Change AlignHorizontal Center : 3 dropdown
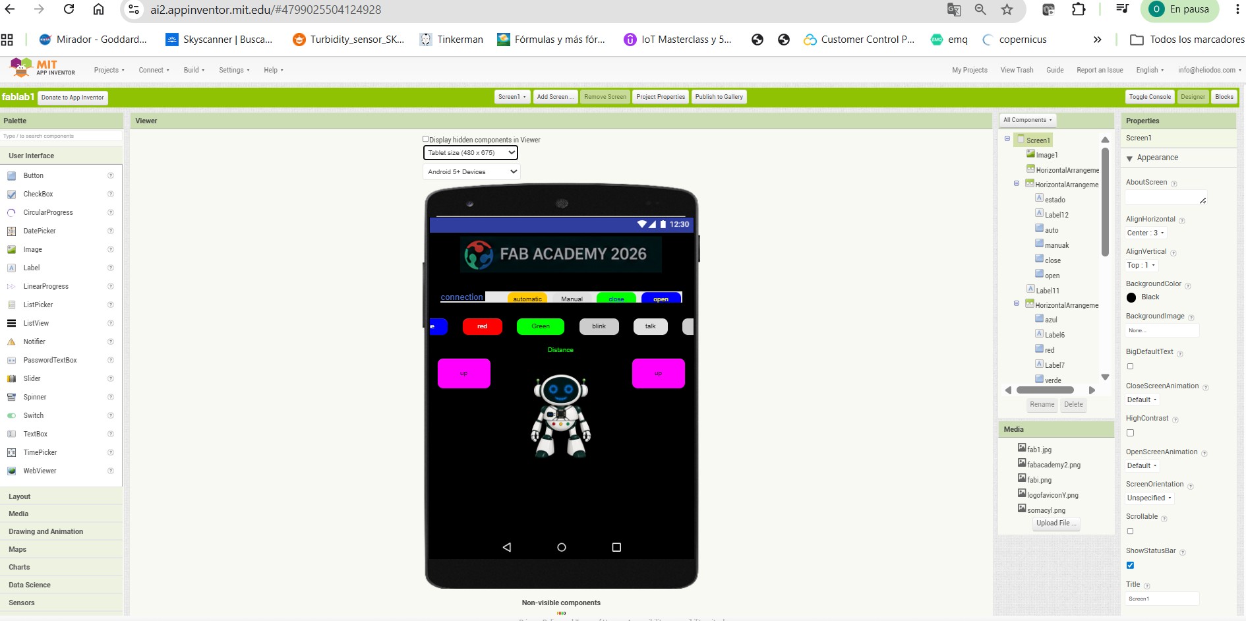The width and height of the screenshot is (1246, 621). [x=1146, y=233]
